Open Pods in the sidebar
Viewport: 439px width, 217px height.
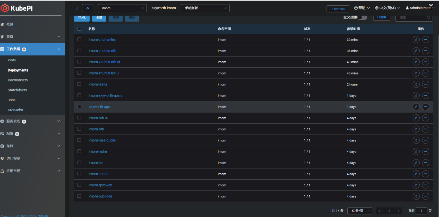pyautogui.click(x=12, y=60)
